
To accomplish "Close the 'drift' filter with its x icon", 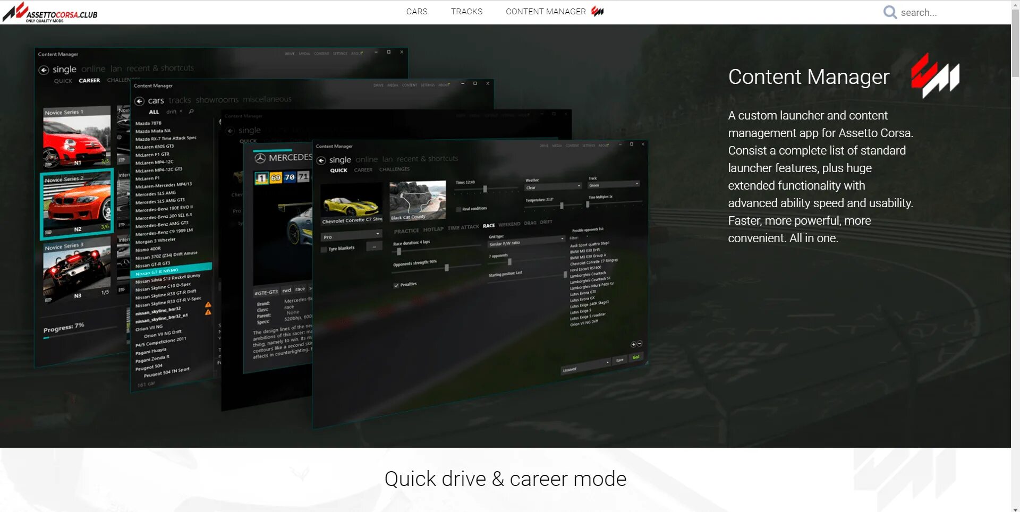I will [x=181, y=112].
